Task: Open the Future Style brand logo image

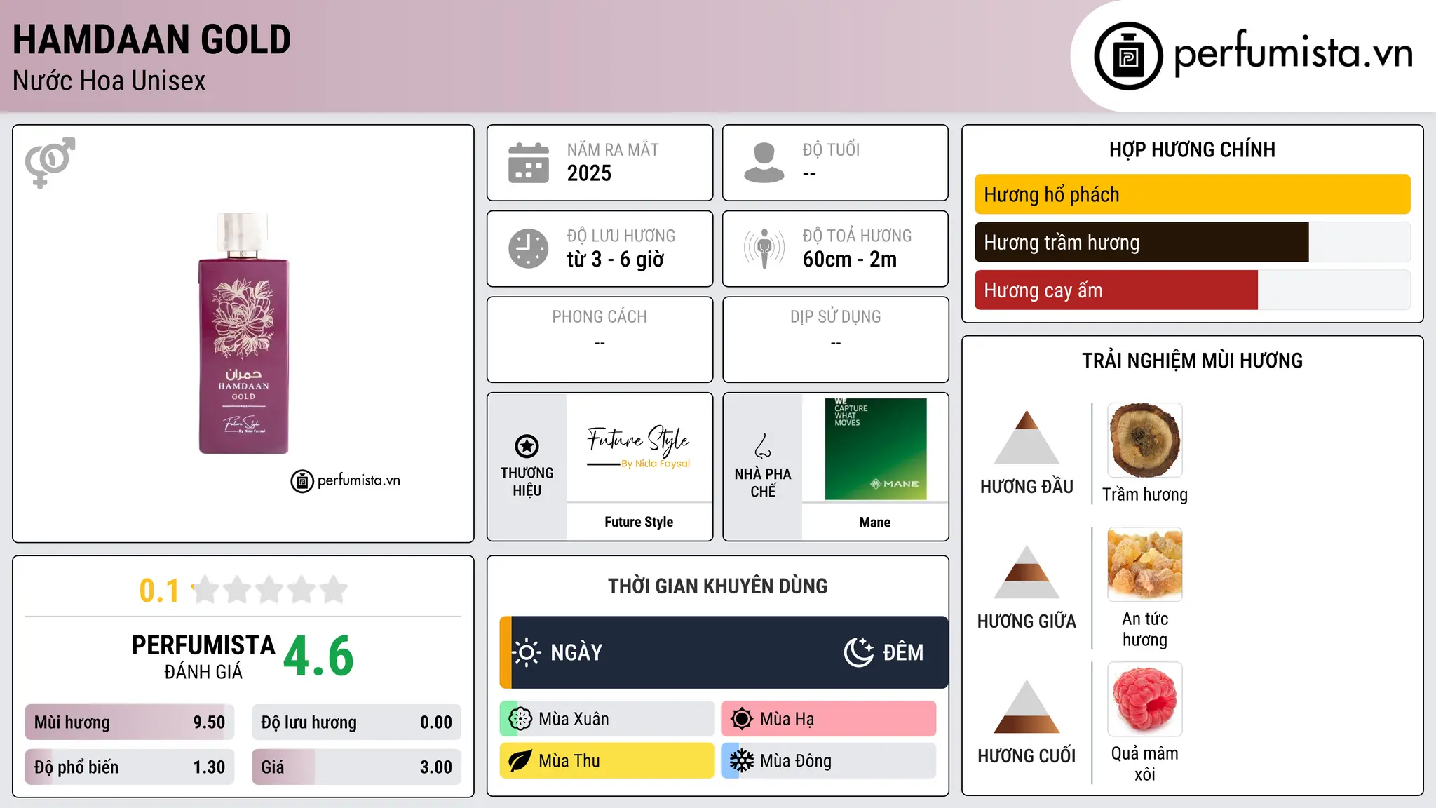Action: [x=639, y=447]
